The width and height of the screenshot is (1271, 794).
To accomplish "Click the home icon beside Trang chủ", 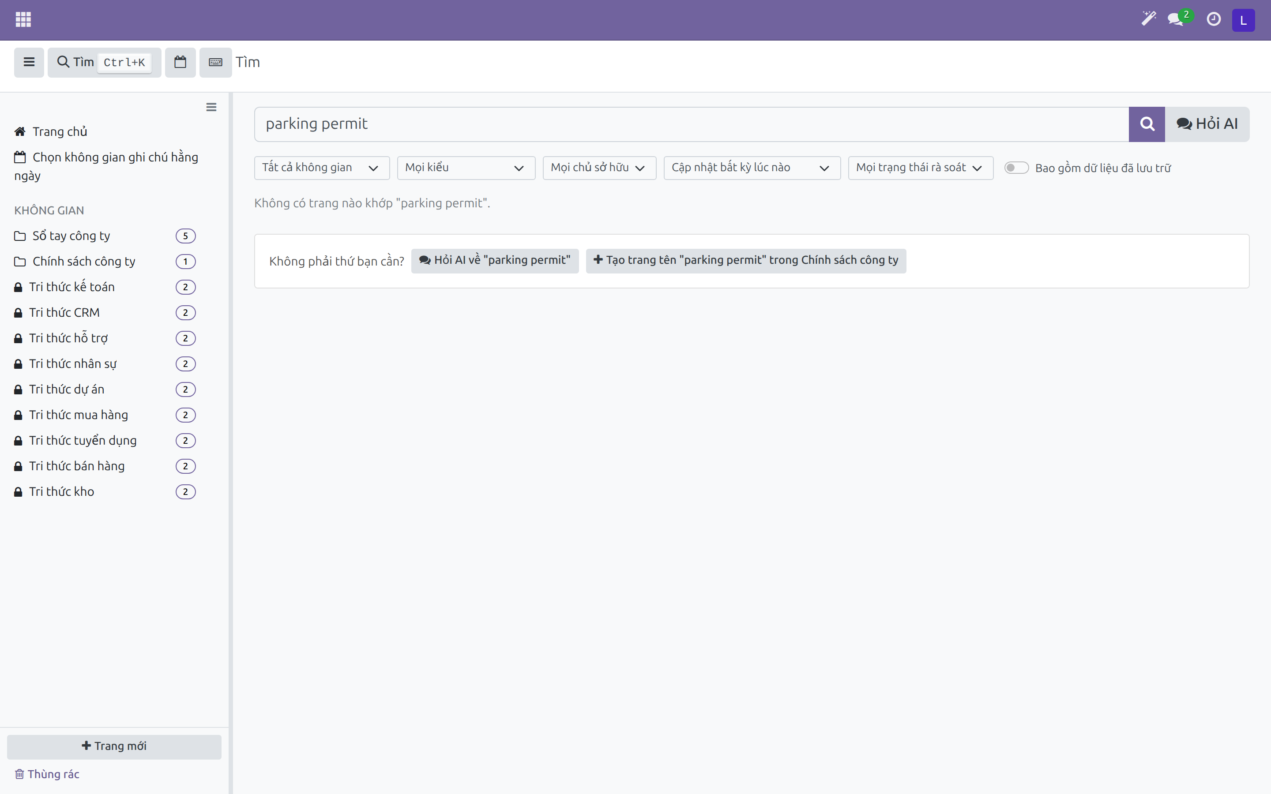I will point(20,131).
